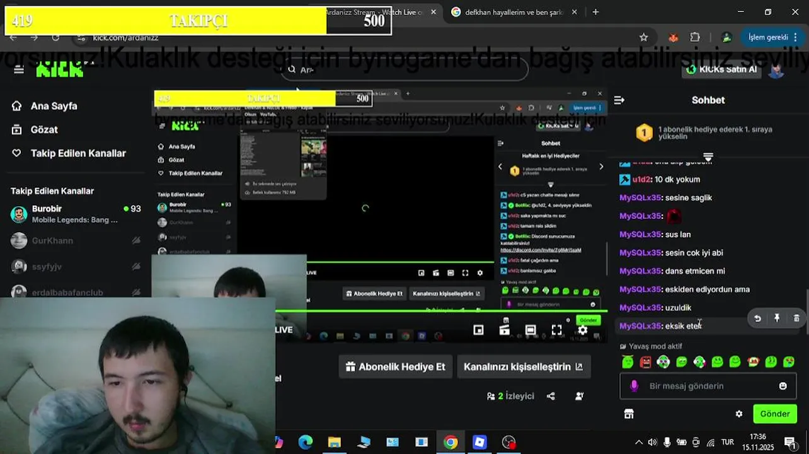
Task: Open the shop icon below chat input
Action: [628, 414]
